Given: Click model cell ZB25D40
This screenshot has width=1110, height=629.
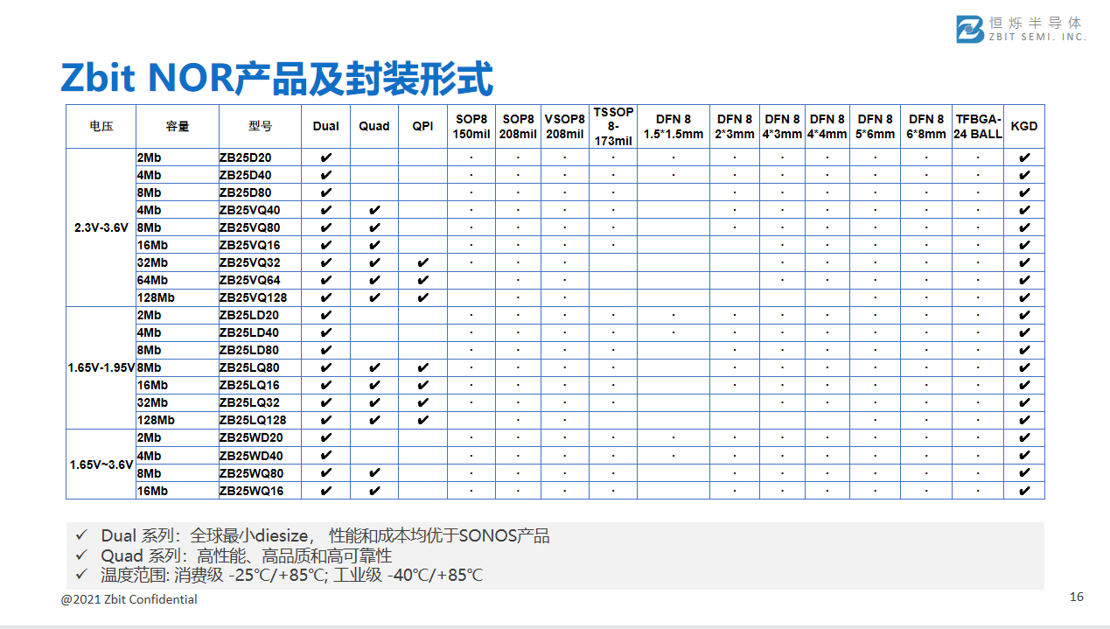Looking at the screenshot, I should (261, 175).
